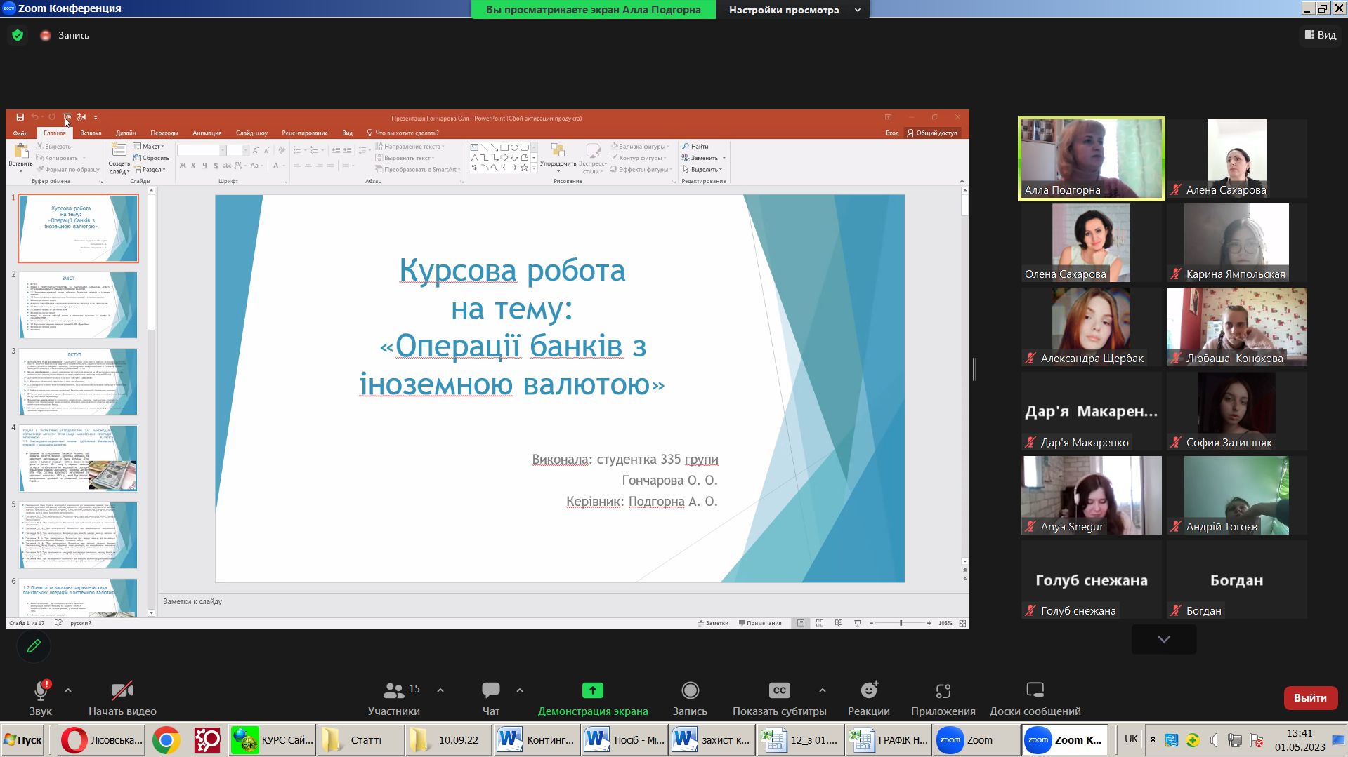The width and height of the screenshot is (1348, 757).
Task: Click the Save icon in PowerPoint quick access toolbar
Action: (x=20, y=117)
